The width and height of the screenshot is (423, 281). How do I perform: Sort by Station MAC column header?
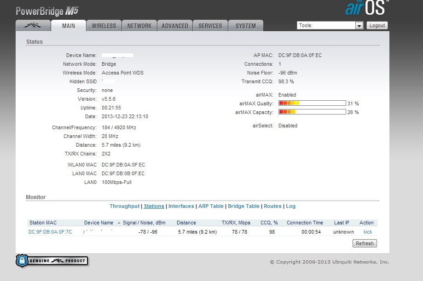pyautogui.click(x=43, y=223)
